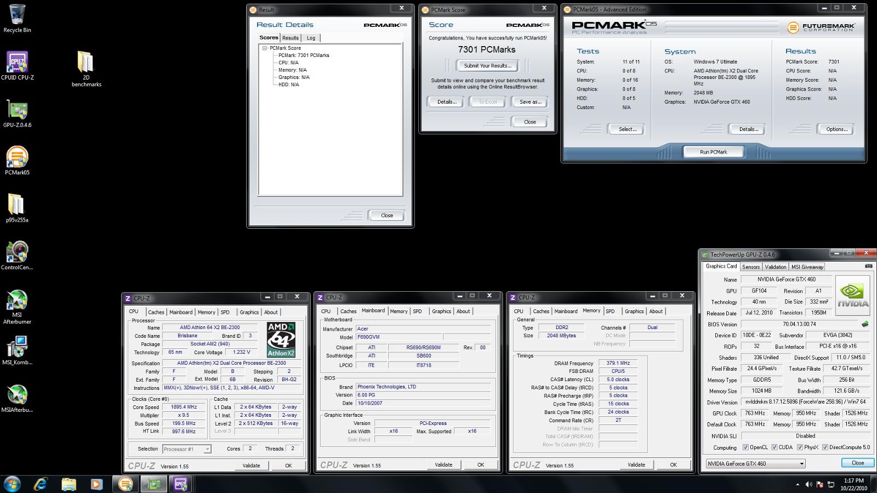The height and width of the screenshot is (493, 877).
Task: Click the GPU-Z Name field NVIDIA GeForce GTX 460
Action: [x=787, y=279]
